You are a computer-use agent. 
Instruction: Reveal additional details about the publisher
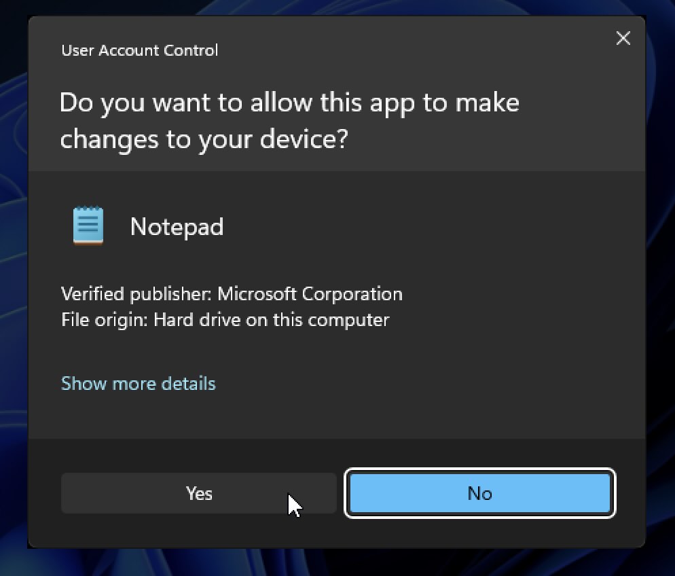click(x=138, y=383)
